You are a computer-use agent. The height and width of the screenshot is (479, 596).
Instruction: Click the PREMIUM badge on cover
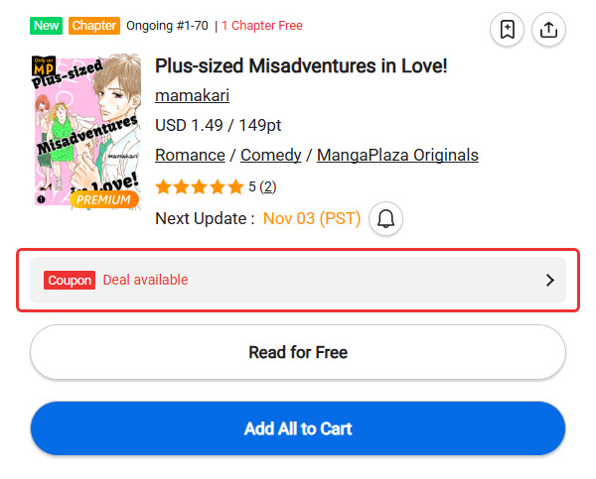pos(103,200)
